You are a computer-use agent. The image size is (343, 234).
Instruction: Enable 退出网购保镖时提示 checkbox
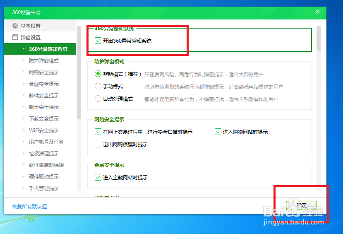coord(98,144)
